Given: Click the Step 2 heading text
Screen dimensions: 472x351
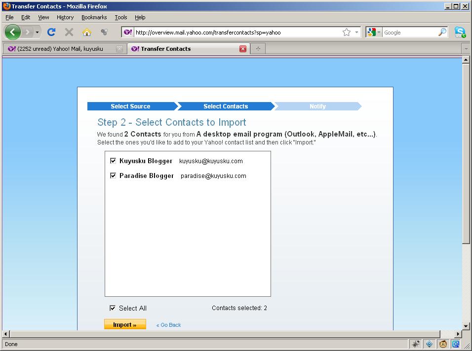Looking at the screenshot, I should [172, 122].
